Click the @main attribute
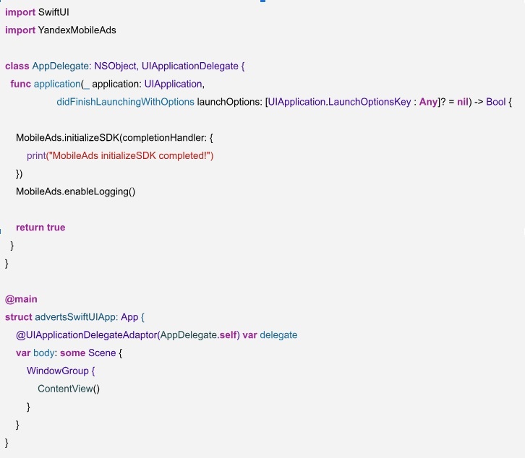This screenshot has width=525, height=458. [x=21, y=299]
